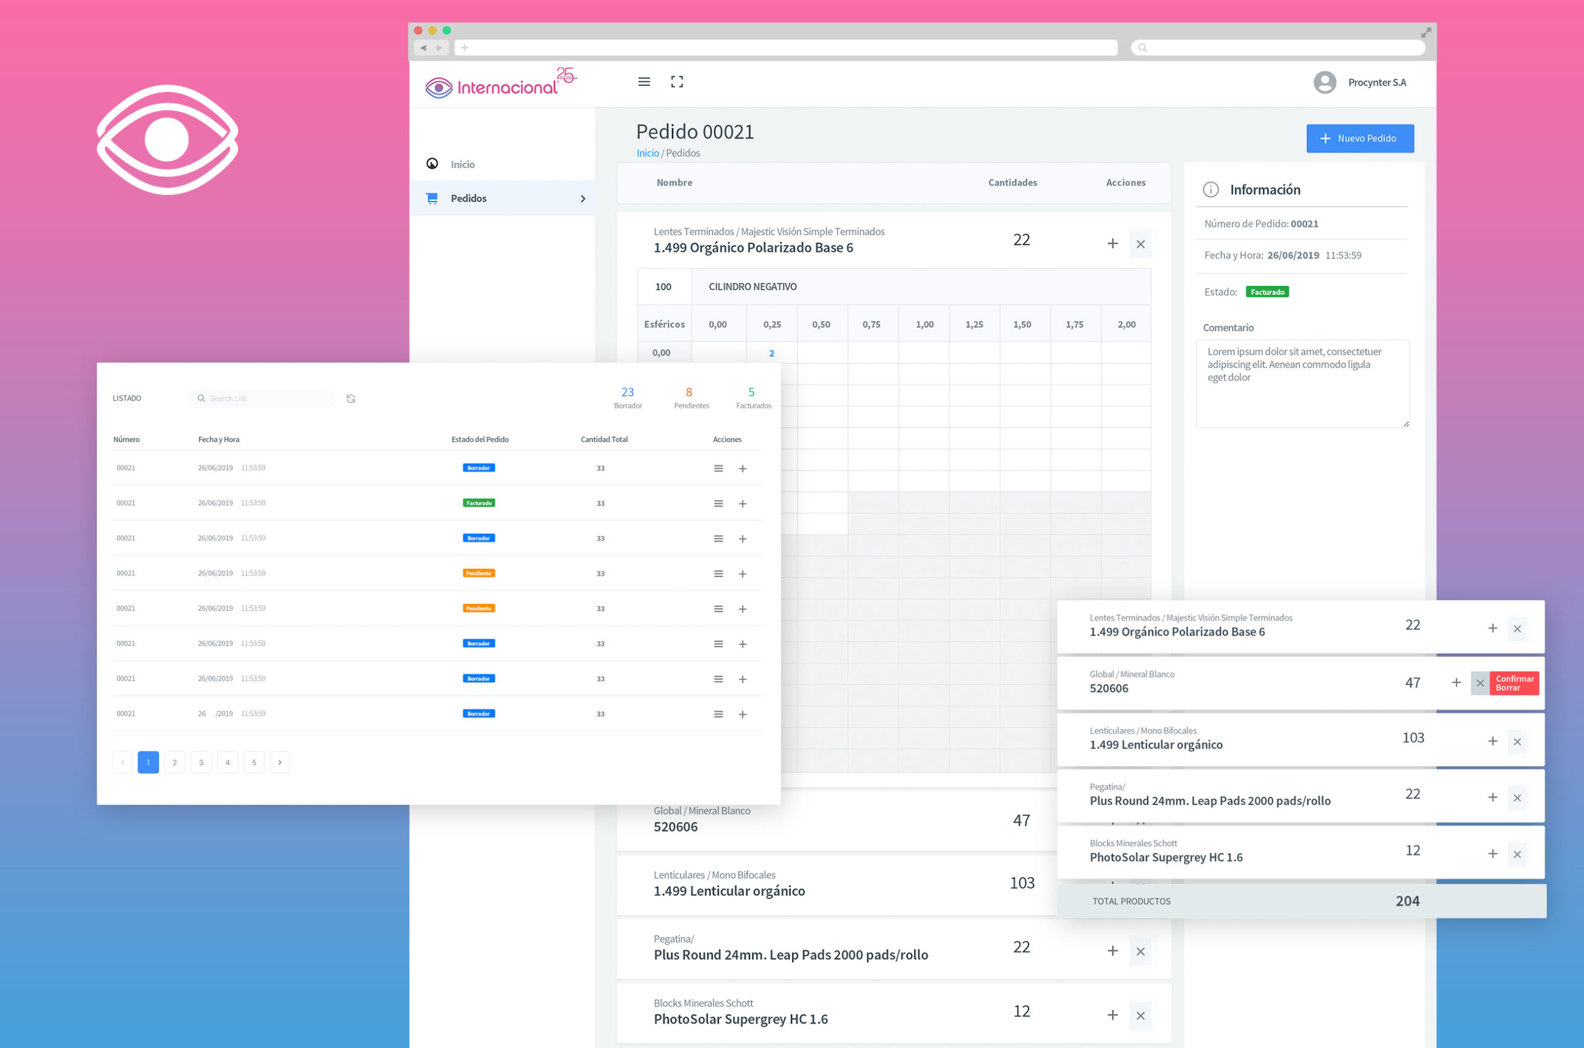Viewport: 1584px width, 1048px height.
Task: Open the Procynter S.A user avatar
Action: point(1324,82)
